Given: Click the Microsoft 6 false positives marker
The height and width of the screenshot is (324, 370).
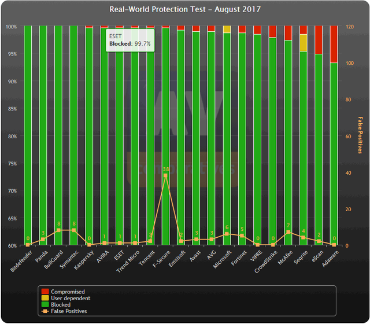Looking at the screenshot, I should click(227, 234).
